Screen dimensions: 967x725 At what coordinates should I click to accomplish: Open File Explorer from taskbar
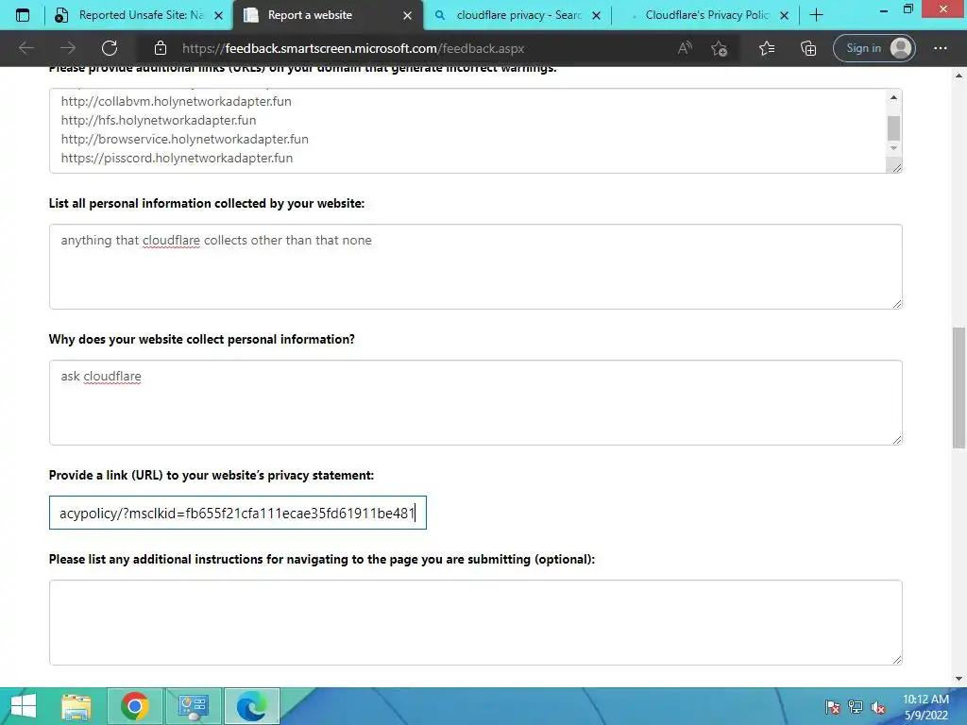click(76, 706)
